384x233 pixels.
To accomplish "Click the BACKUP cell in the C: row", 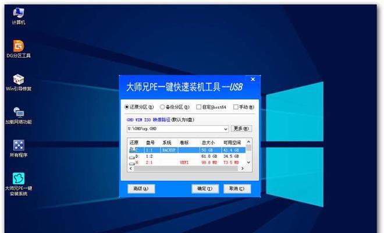I will pyautogui.click(x=169, y=150).
